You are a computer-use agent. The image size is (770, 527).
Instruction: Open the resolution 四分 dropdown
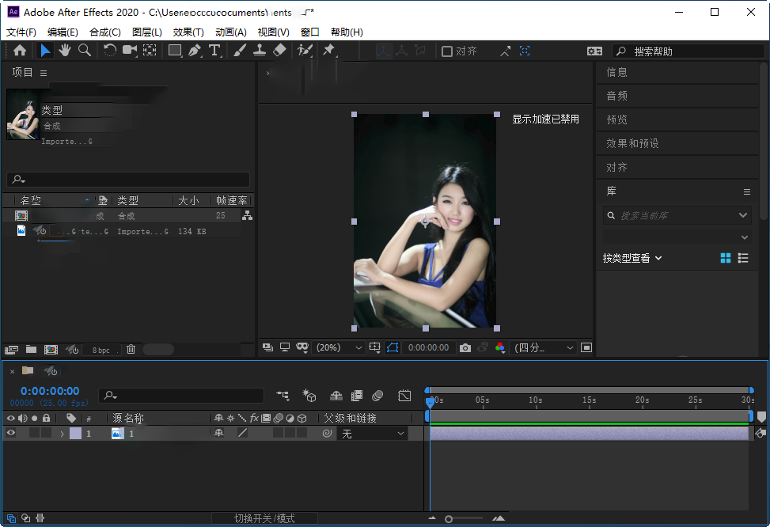click(x=544, y=347)
